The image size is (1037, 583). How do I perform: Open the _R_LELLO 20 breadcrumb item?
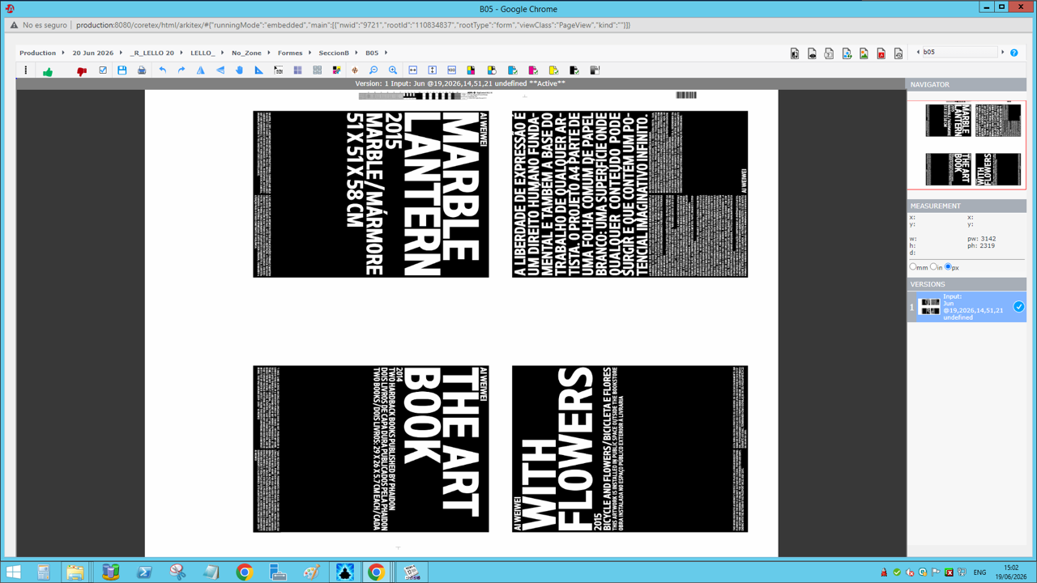[152, 53]
